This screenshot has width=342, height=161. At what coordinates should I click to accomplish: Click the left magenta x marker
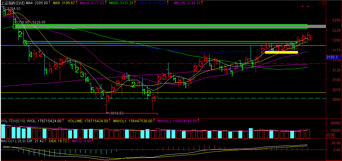point(303,7)
